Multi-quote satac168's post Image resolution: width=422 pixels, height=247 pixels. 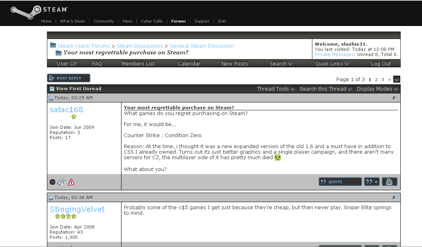(372, 182)
